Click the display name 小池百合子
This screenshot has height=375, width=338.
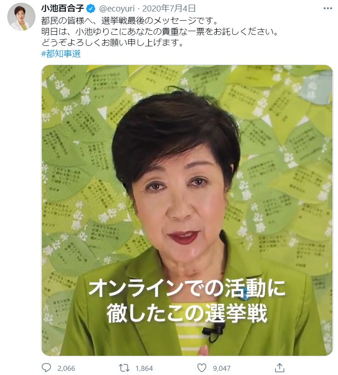coord(62,9)
